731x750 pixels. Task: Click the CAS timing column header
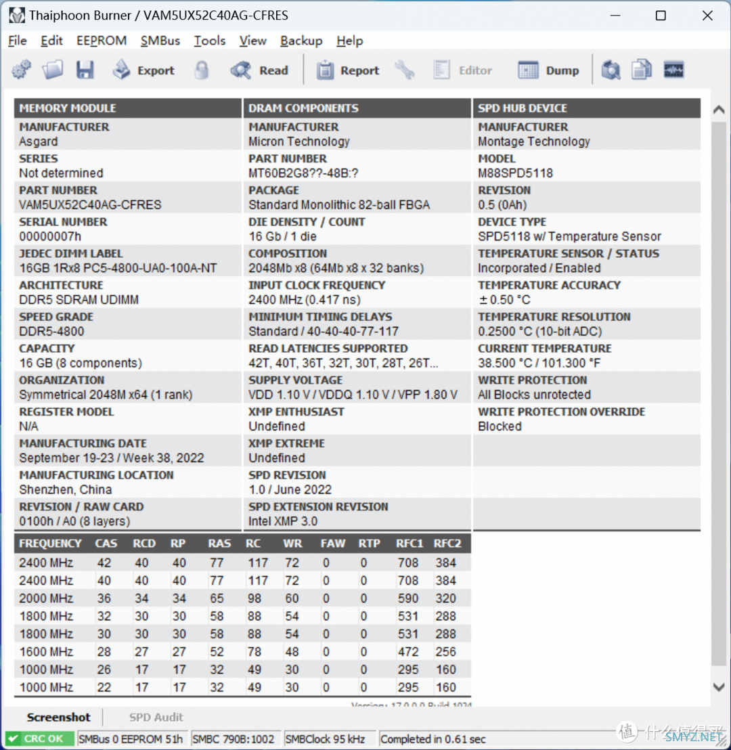point(106,544)
